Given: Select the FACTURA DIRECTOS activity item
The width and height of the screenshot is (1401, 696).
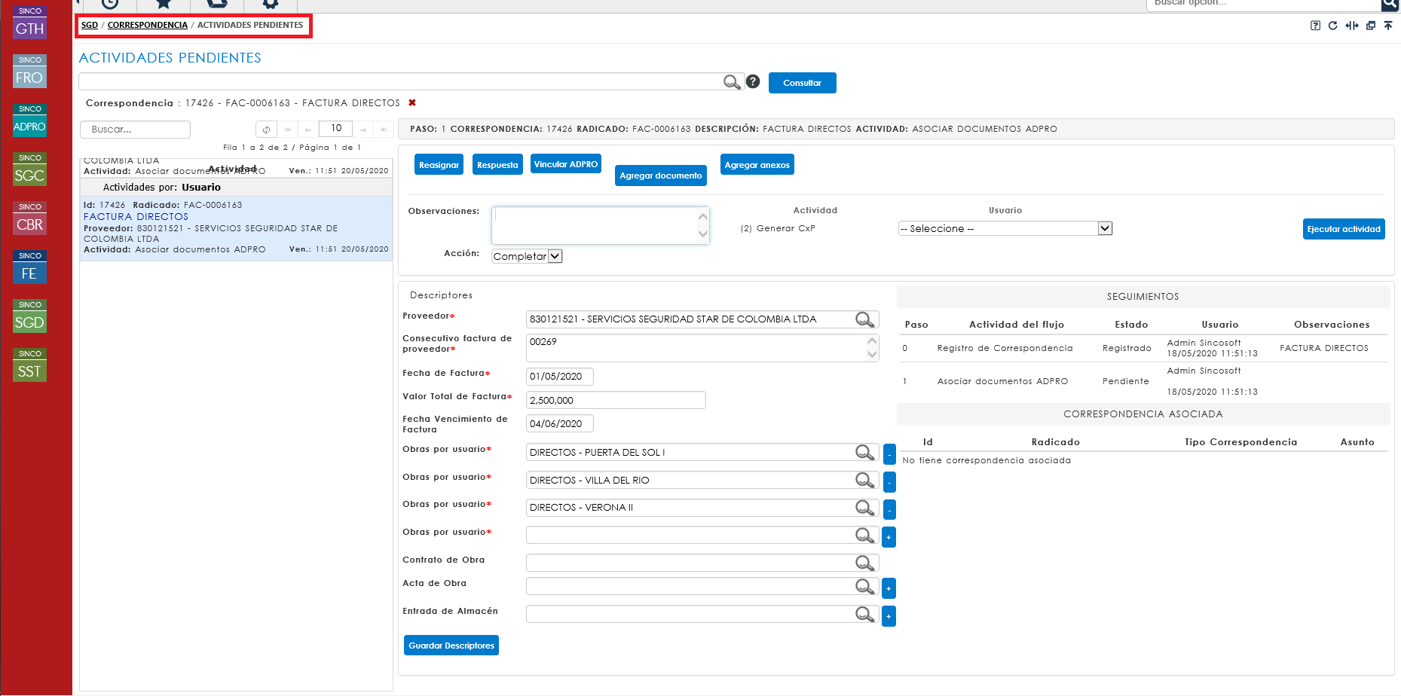Looking at the screenshot, I should pos(237,227).
